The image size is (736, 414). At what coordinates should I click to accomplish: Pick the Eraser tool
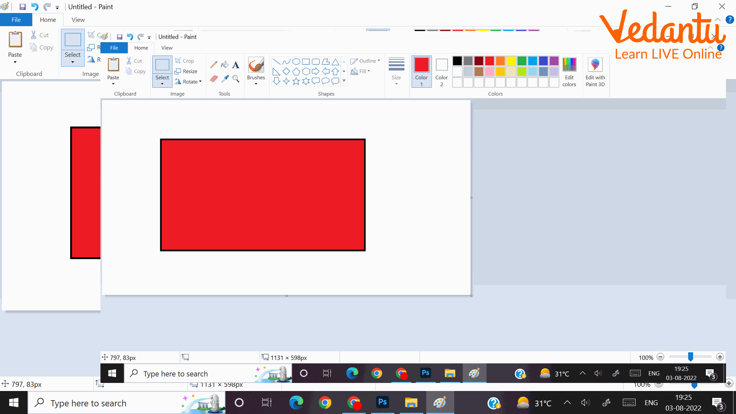click(x=214, y=79)
